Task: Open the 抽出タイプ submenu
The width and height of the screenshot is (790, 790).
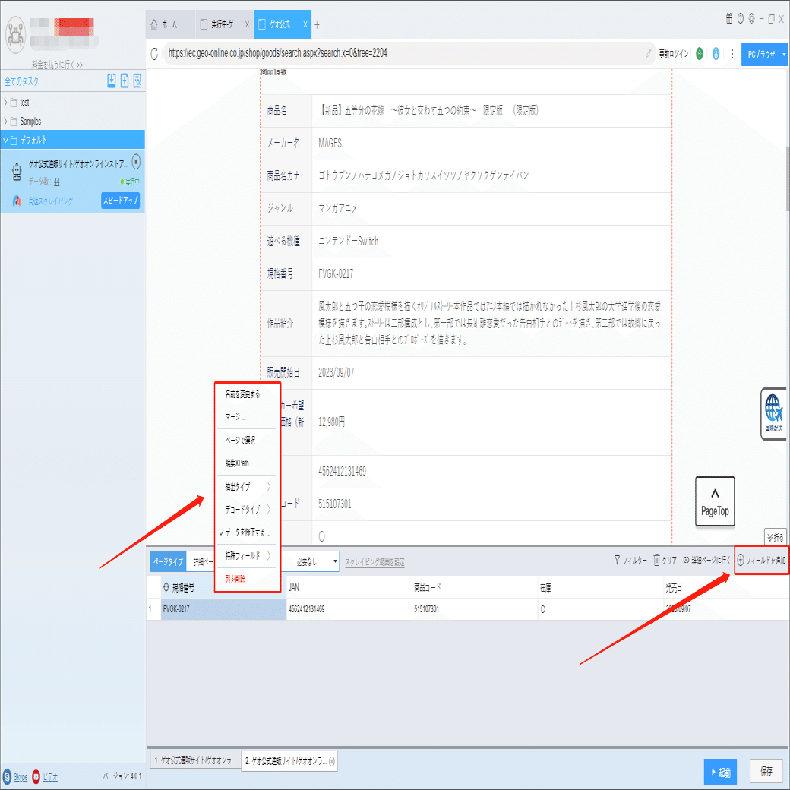Action: (x=247, y=487)
